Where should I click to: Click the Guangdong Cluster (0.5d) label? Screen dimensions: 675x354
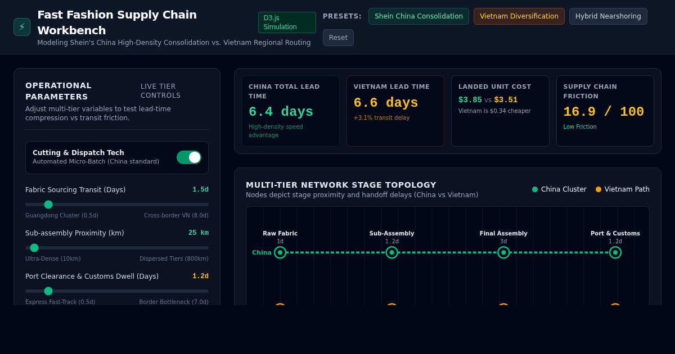coord(62,216)
